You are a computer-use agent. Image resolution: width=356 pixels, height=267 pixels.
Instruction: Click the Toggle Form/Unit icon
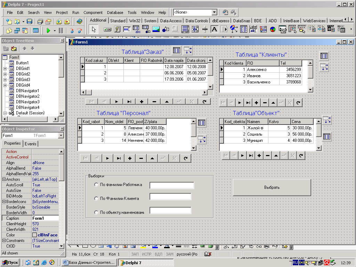coord(25,31)
